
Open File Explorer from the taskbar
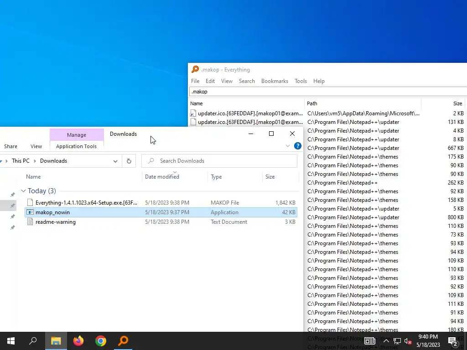click(56, 341)
